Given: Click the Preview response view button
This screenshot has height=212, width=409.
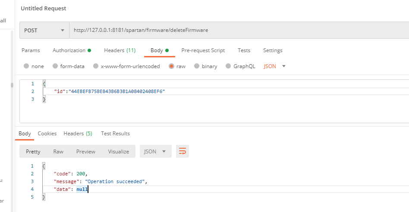Looking at the screenshot, I should 86,151.
